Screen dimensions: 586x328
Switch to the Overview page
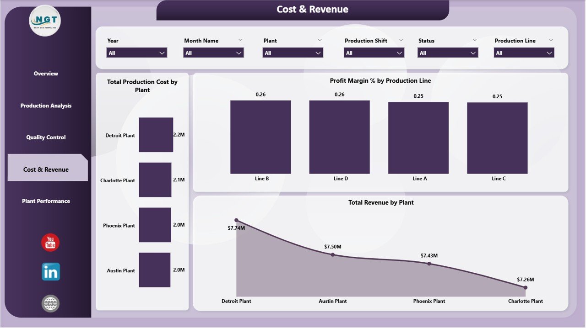(45, 74)
